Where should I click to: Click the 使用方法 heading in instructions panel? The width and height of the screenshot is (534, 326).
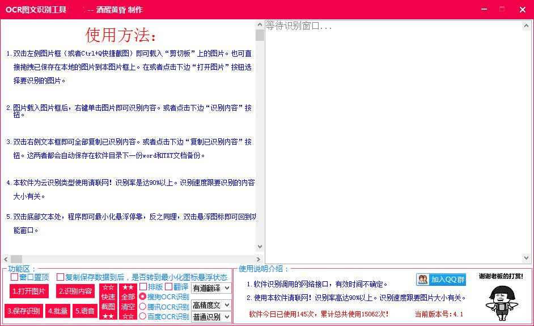click(x=121, y=35)
